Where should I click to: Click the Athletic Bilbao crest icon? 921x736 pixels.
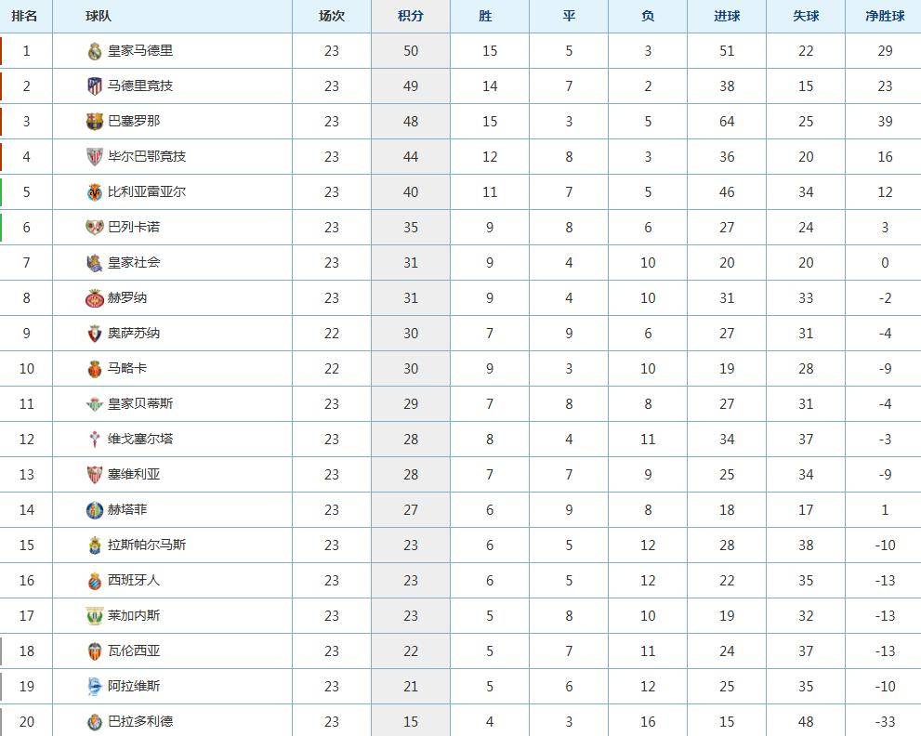point(95,157)
